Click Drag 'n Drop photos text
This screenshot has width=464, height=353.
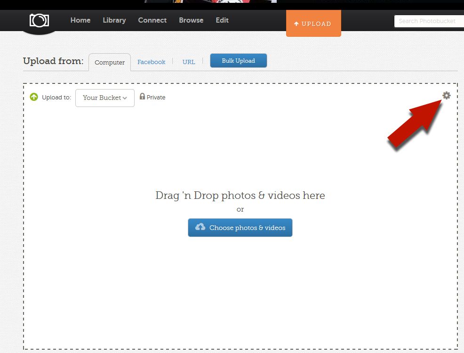point(240,195)
